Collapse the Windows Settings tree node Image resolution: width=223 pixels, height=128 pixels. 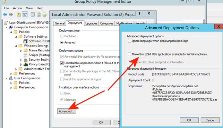(x=16, y=46)
